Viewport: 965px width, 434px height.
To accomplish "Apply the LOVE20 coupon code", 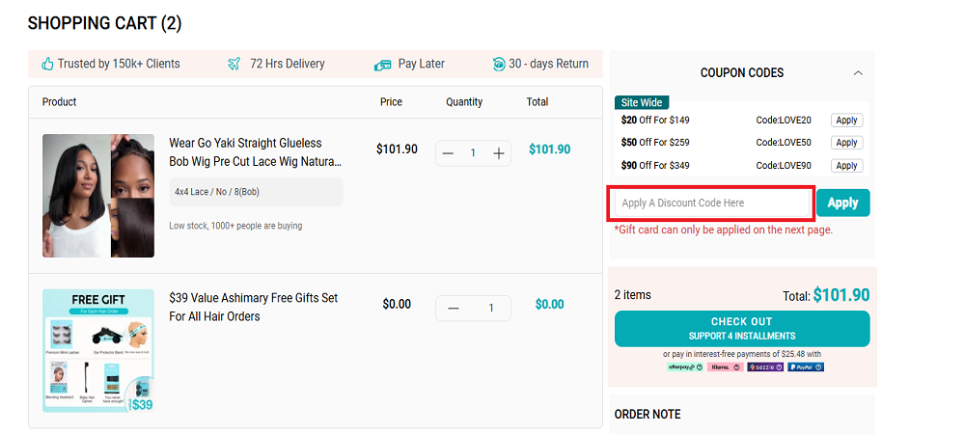I will tap(846, 121).
